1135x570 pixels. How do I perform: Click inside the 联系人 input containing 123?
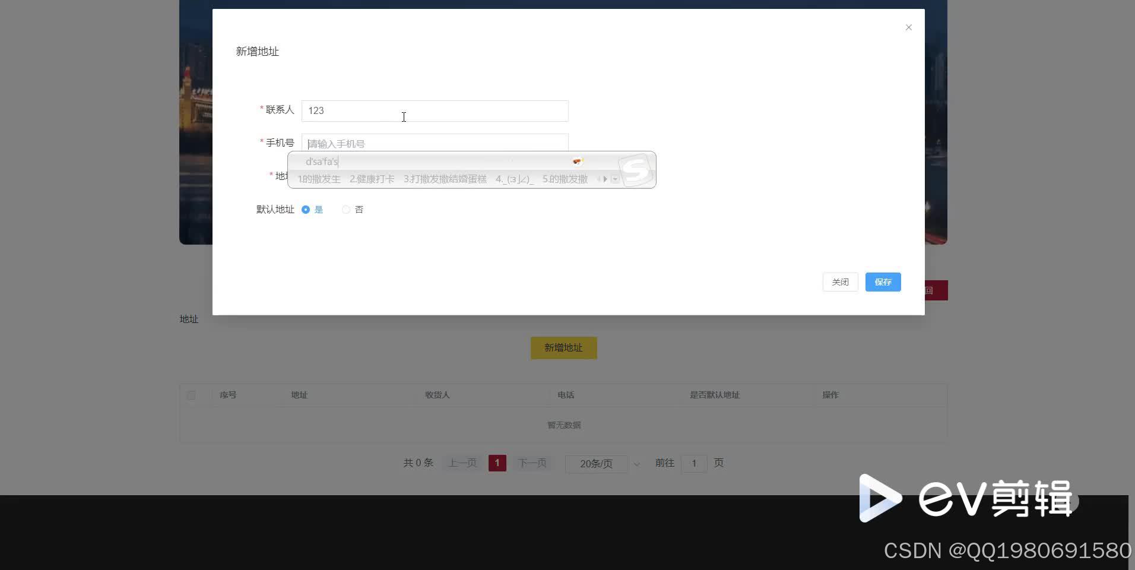[x=435, y=111]
